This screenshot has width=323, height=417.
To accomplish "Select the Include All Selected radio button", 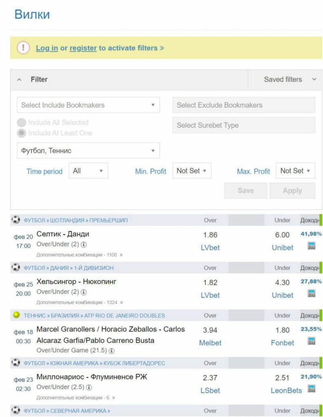I will (x=22, y=123).
